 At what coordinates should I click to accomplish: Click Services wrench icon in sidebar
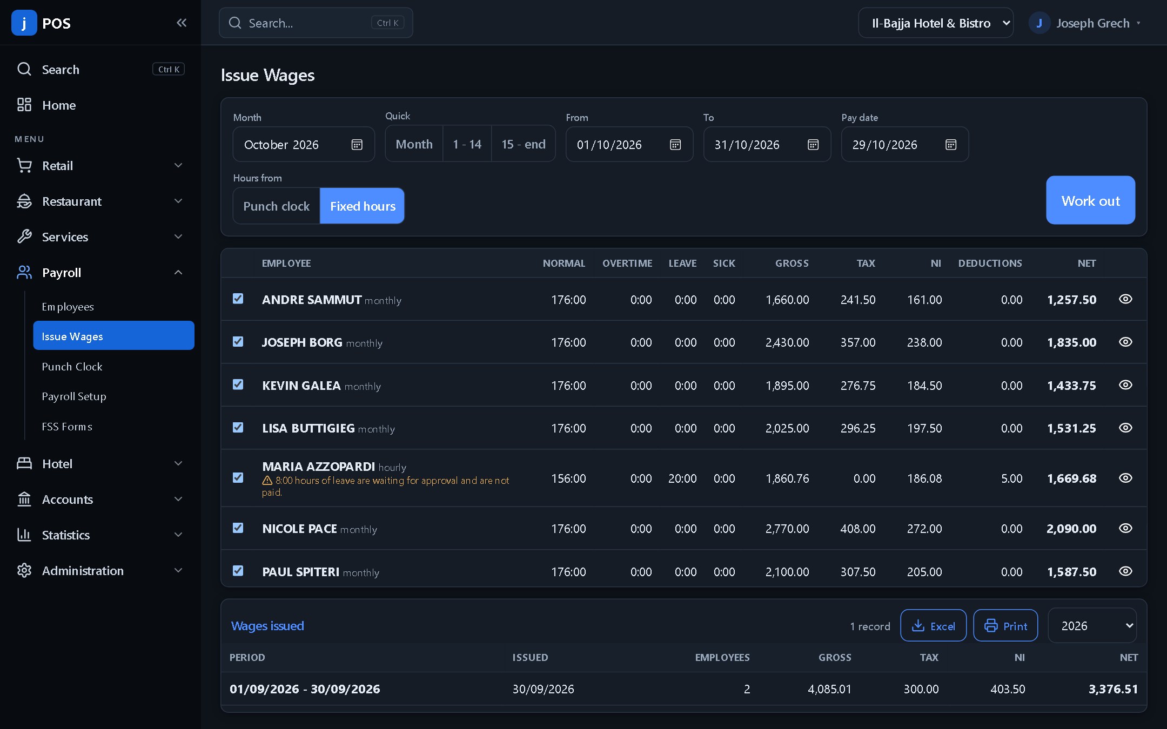click(24, 237)
